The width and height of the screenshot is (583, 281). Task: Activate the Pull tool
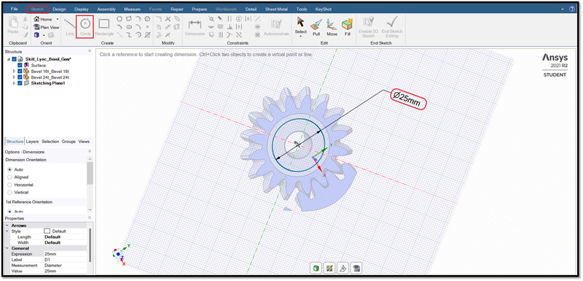tap(316, 27)
